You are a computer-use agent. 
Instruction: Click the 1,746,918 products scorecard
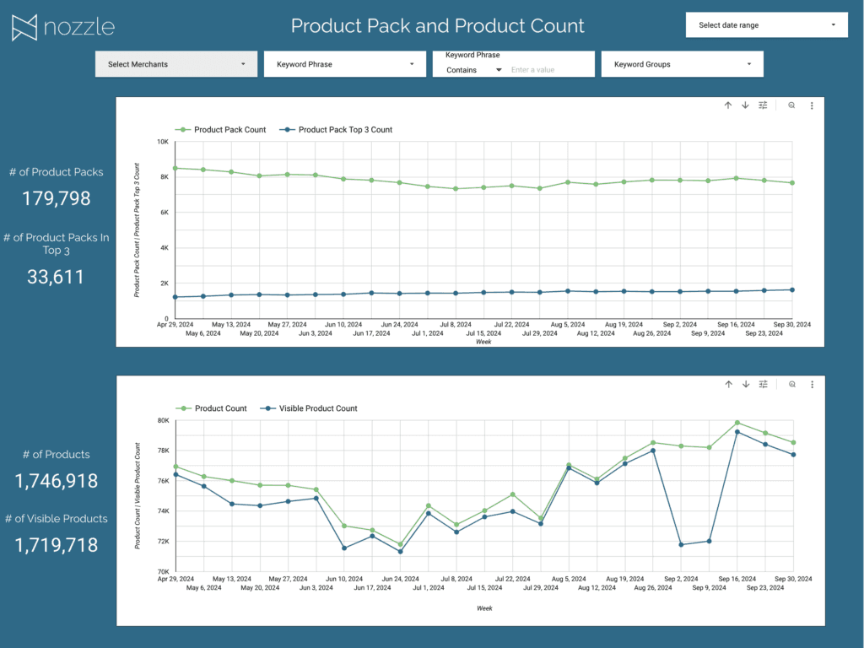click(x=57, y=481)
